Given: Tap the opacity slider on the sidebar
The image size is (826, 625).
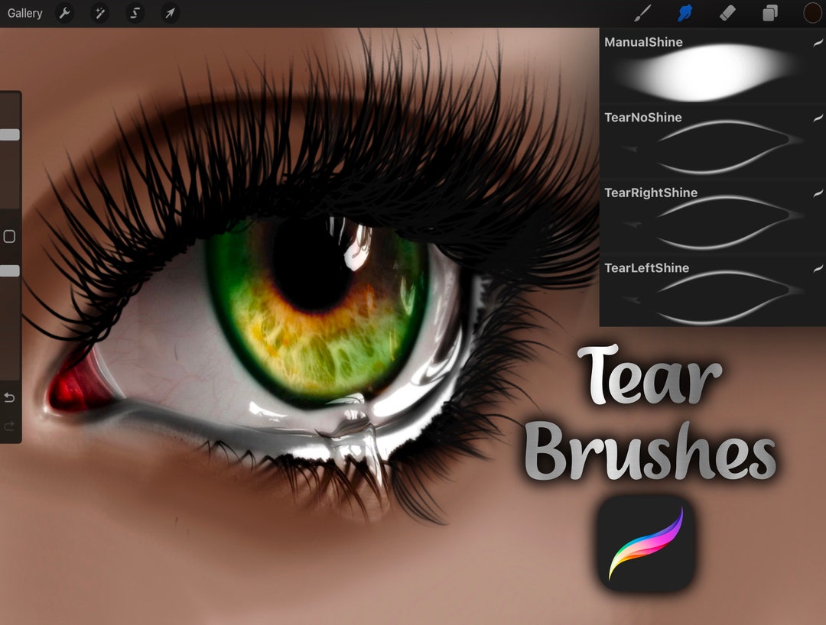Looking at the screenshot, I should click(10, 270).
